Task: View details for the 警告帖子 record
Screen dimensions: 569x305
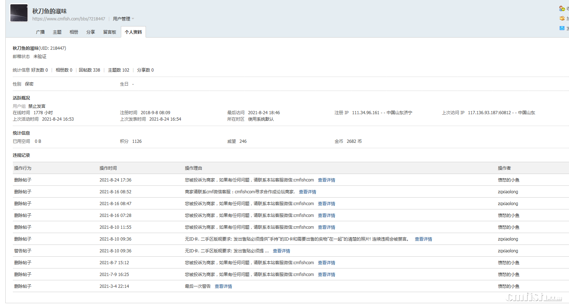Action: [281, 251]
